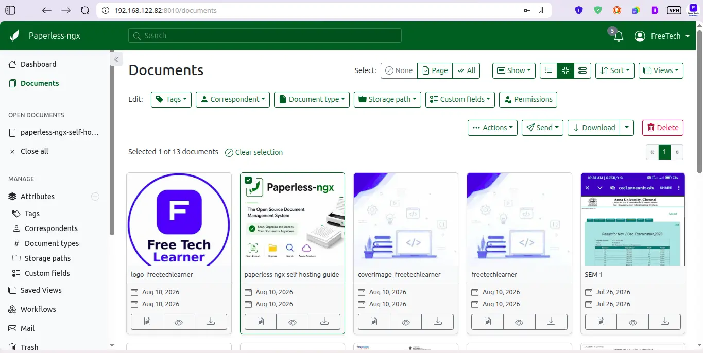Open details icon on coverImage_freetechlearner card
Screen dimensions: 703x353
pos(374,322)
